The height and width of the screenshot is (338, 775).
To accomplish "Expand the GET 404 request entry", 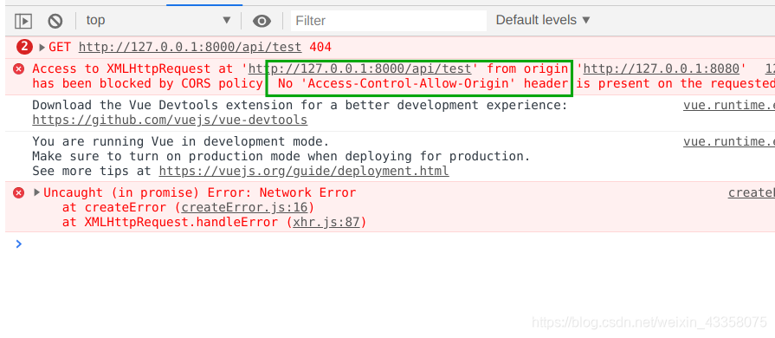I will pos(42,48).
